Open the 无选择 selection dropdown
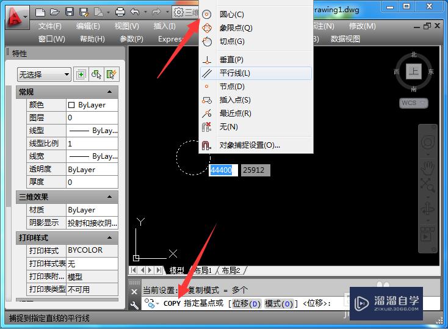 [x=44, y=74]
